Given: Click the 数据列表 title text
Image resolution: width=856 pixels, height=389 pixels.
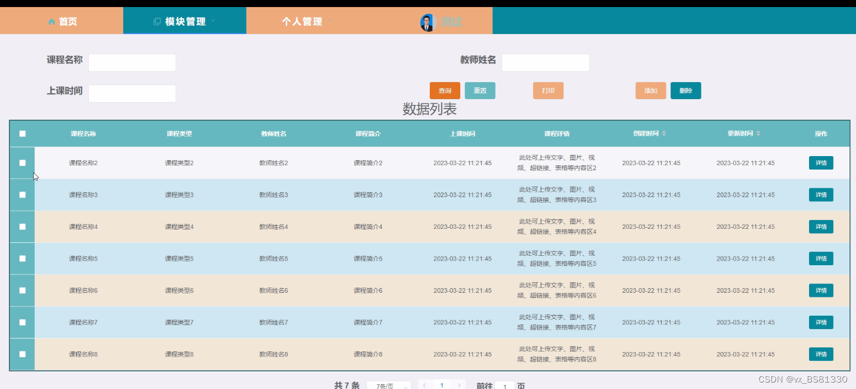Looking at the screenshot, I should point(429,109).
